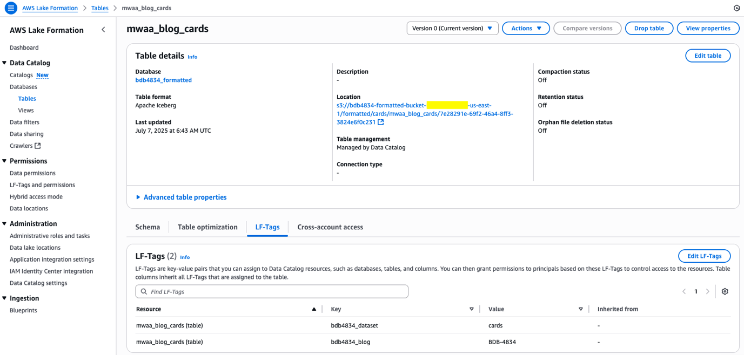Open the Actions dropdown menu

point(526,28)
